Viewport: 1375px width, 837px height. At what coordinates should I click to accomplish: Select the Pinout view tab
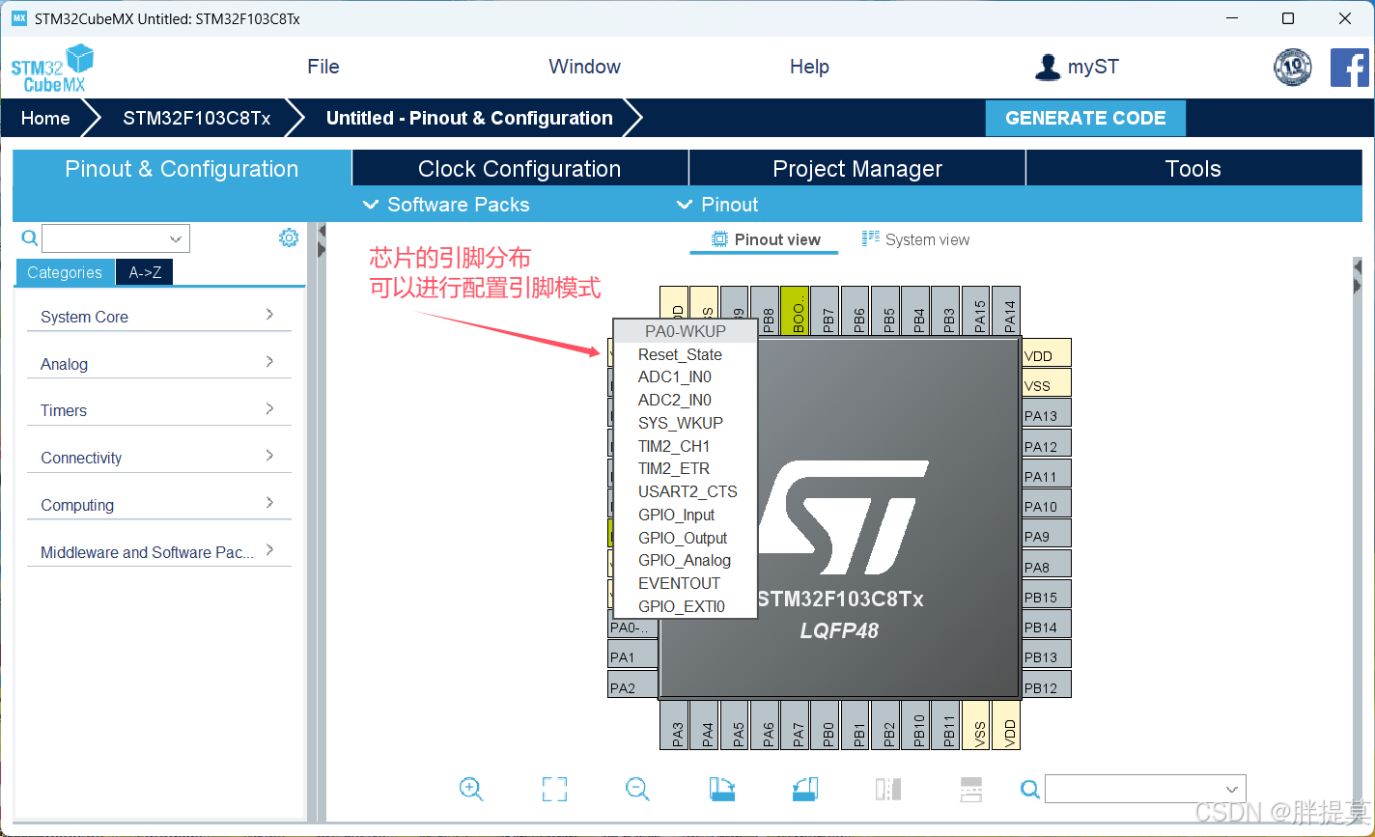pyautogui.click(x=766, y=239)
